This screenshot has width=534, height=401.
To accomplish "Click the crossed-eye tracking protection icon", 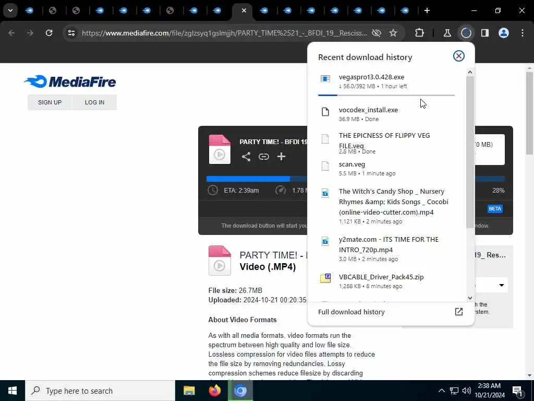I will point(377,33).
